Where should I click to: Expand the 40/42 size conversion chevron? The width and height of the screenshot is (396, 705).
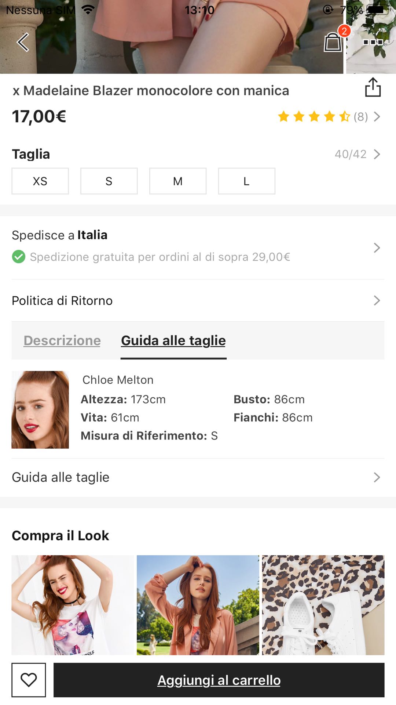click(x=377, y=154)
